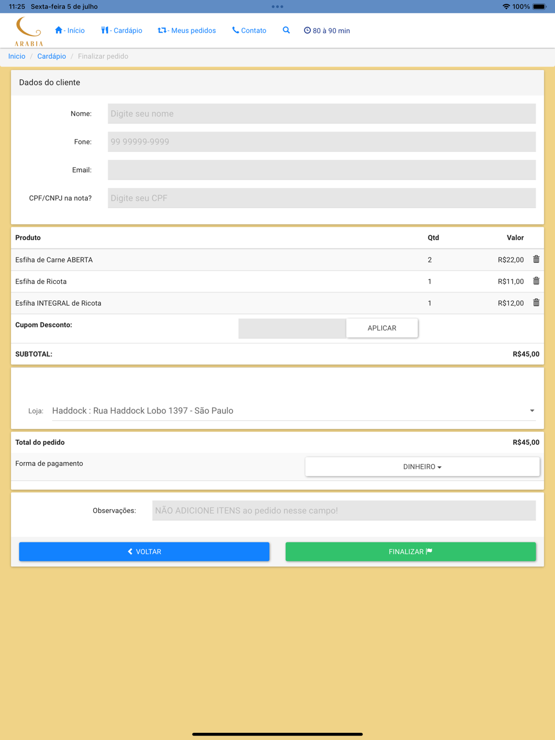
Task: Click the 80 à 90 min text
Action: pos(331,31)
